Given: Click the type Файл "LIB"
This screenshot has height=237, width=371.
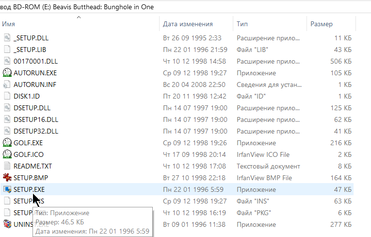Looking at the screenshot, I should point(252,50).
